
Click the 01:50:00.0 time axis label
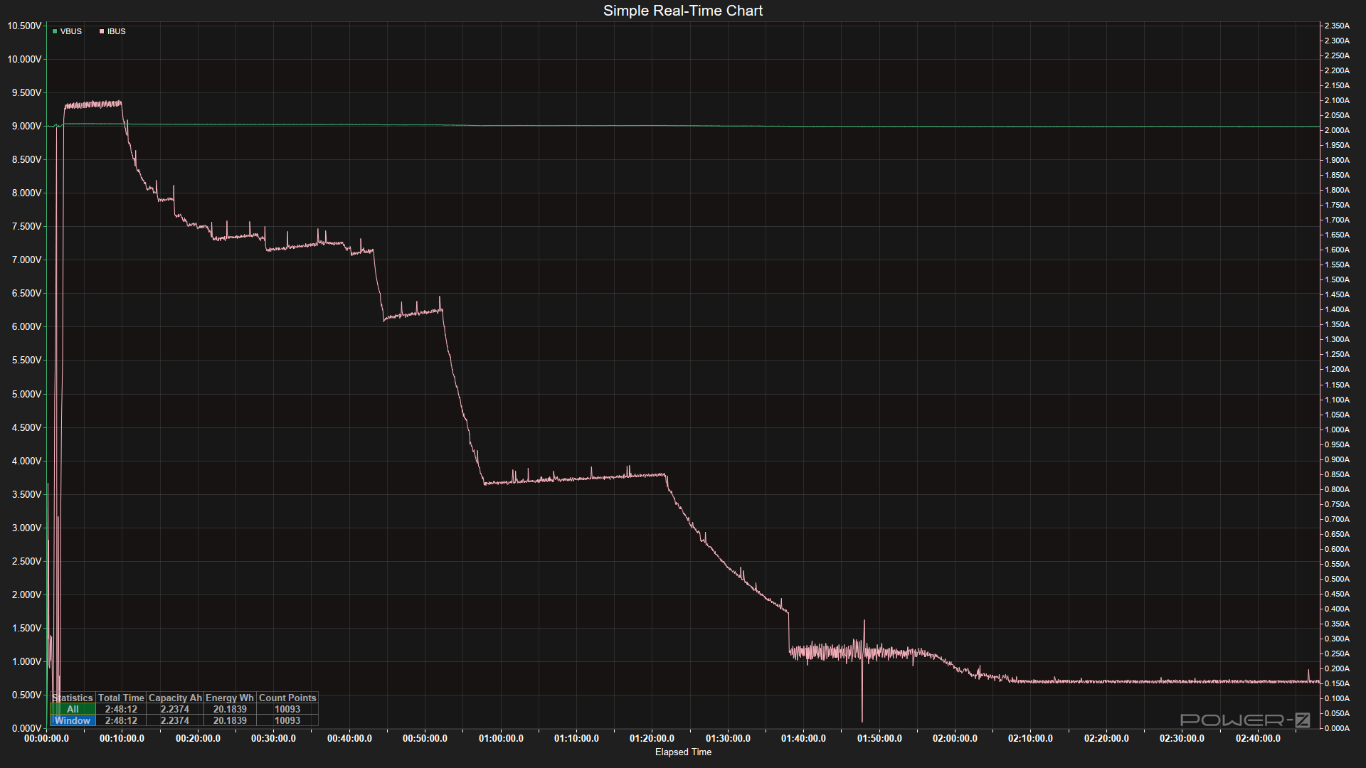879,738
